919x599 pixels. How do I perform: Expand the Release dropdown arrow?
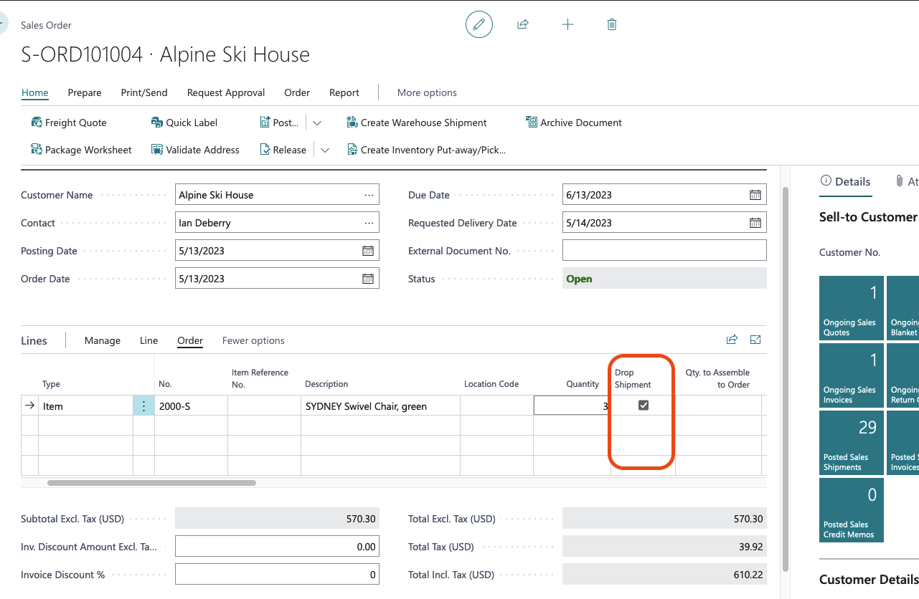click(325, 150)
